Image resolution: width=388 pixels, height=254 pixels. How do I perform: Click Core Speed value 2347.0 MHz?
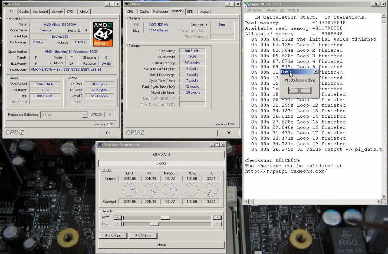coord(45,84)
